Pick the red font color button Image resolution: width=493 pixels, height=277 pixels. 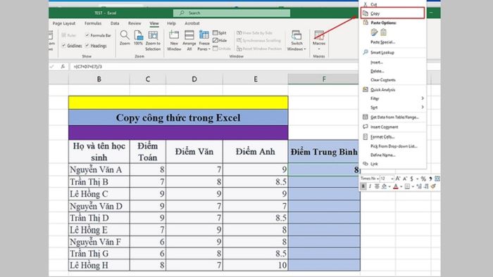pos(396,186)
